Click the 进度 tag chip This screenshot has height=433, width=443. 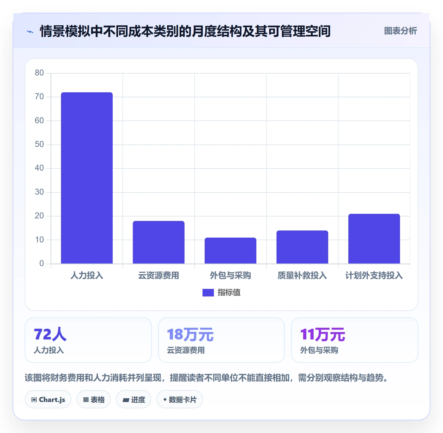click(134, 399)
